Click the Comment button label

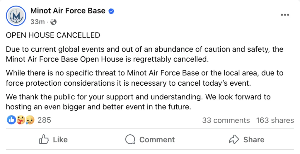[x=157, y=140]
